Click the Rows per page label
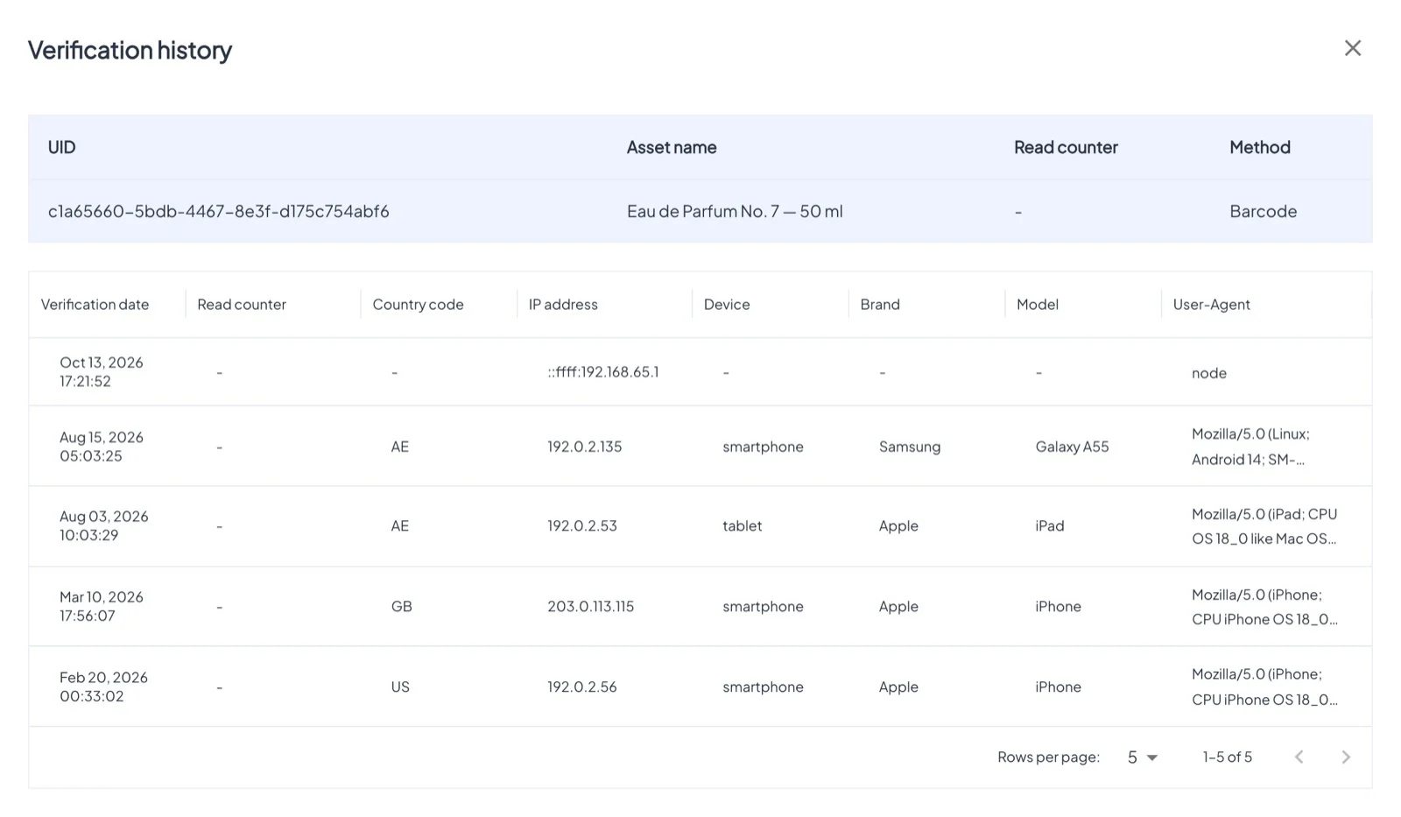1401x817 pixels. (1048, 757)
